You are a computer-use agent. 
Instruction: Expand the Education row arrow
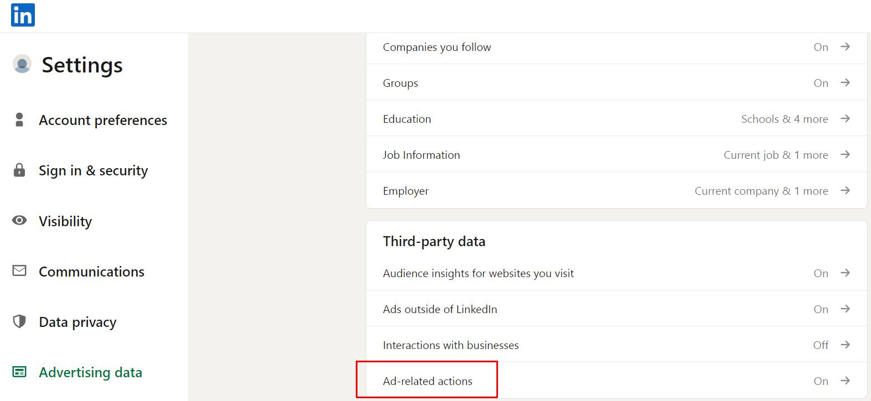[x=845, y=118]
